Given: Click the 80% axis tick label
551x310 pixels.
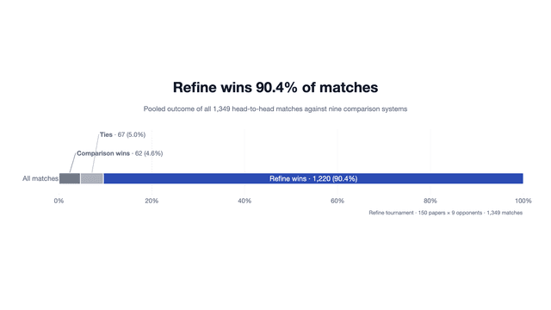Looking at the screenshot, I should pyautogui.click(x=430, y=201).
